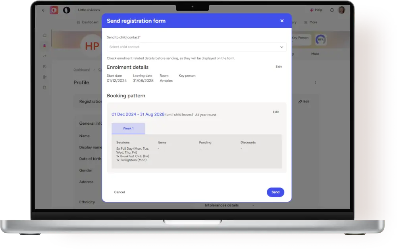Image resolution: width=397 pixels, height=249 pixels.
Task: Click the share arrow icon in sidebar
Action: tap(44, 56)
